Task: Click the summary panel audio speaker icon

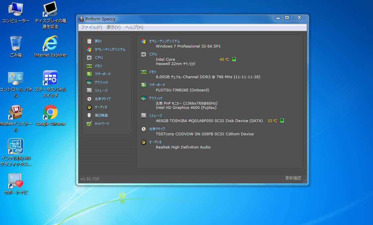Action: [x=144, y=142]
